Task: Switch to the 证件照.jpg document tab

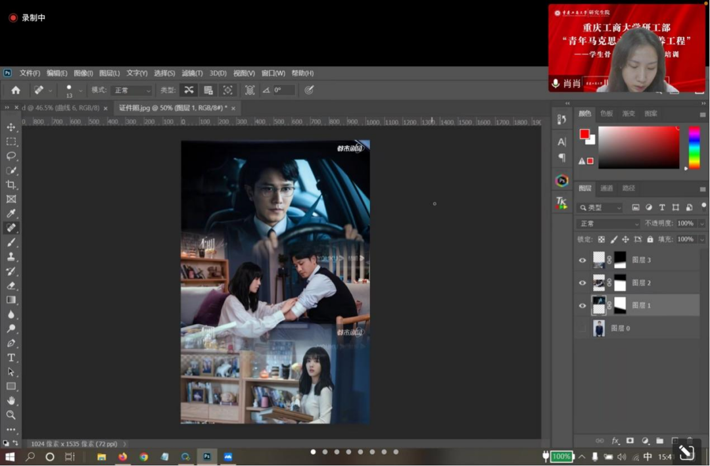Action: (x=173, y=108)
